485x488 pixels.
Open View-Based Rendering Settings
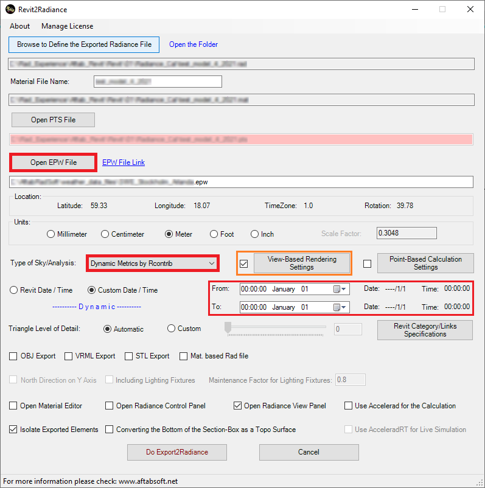(x=302, y=263)
